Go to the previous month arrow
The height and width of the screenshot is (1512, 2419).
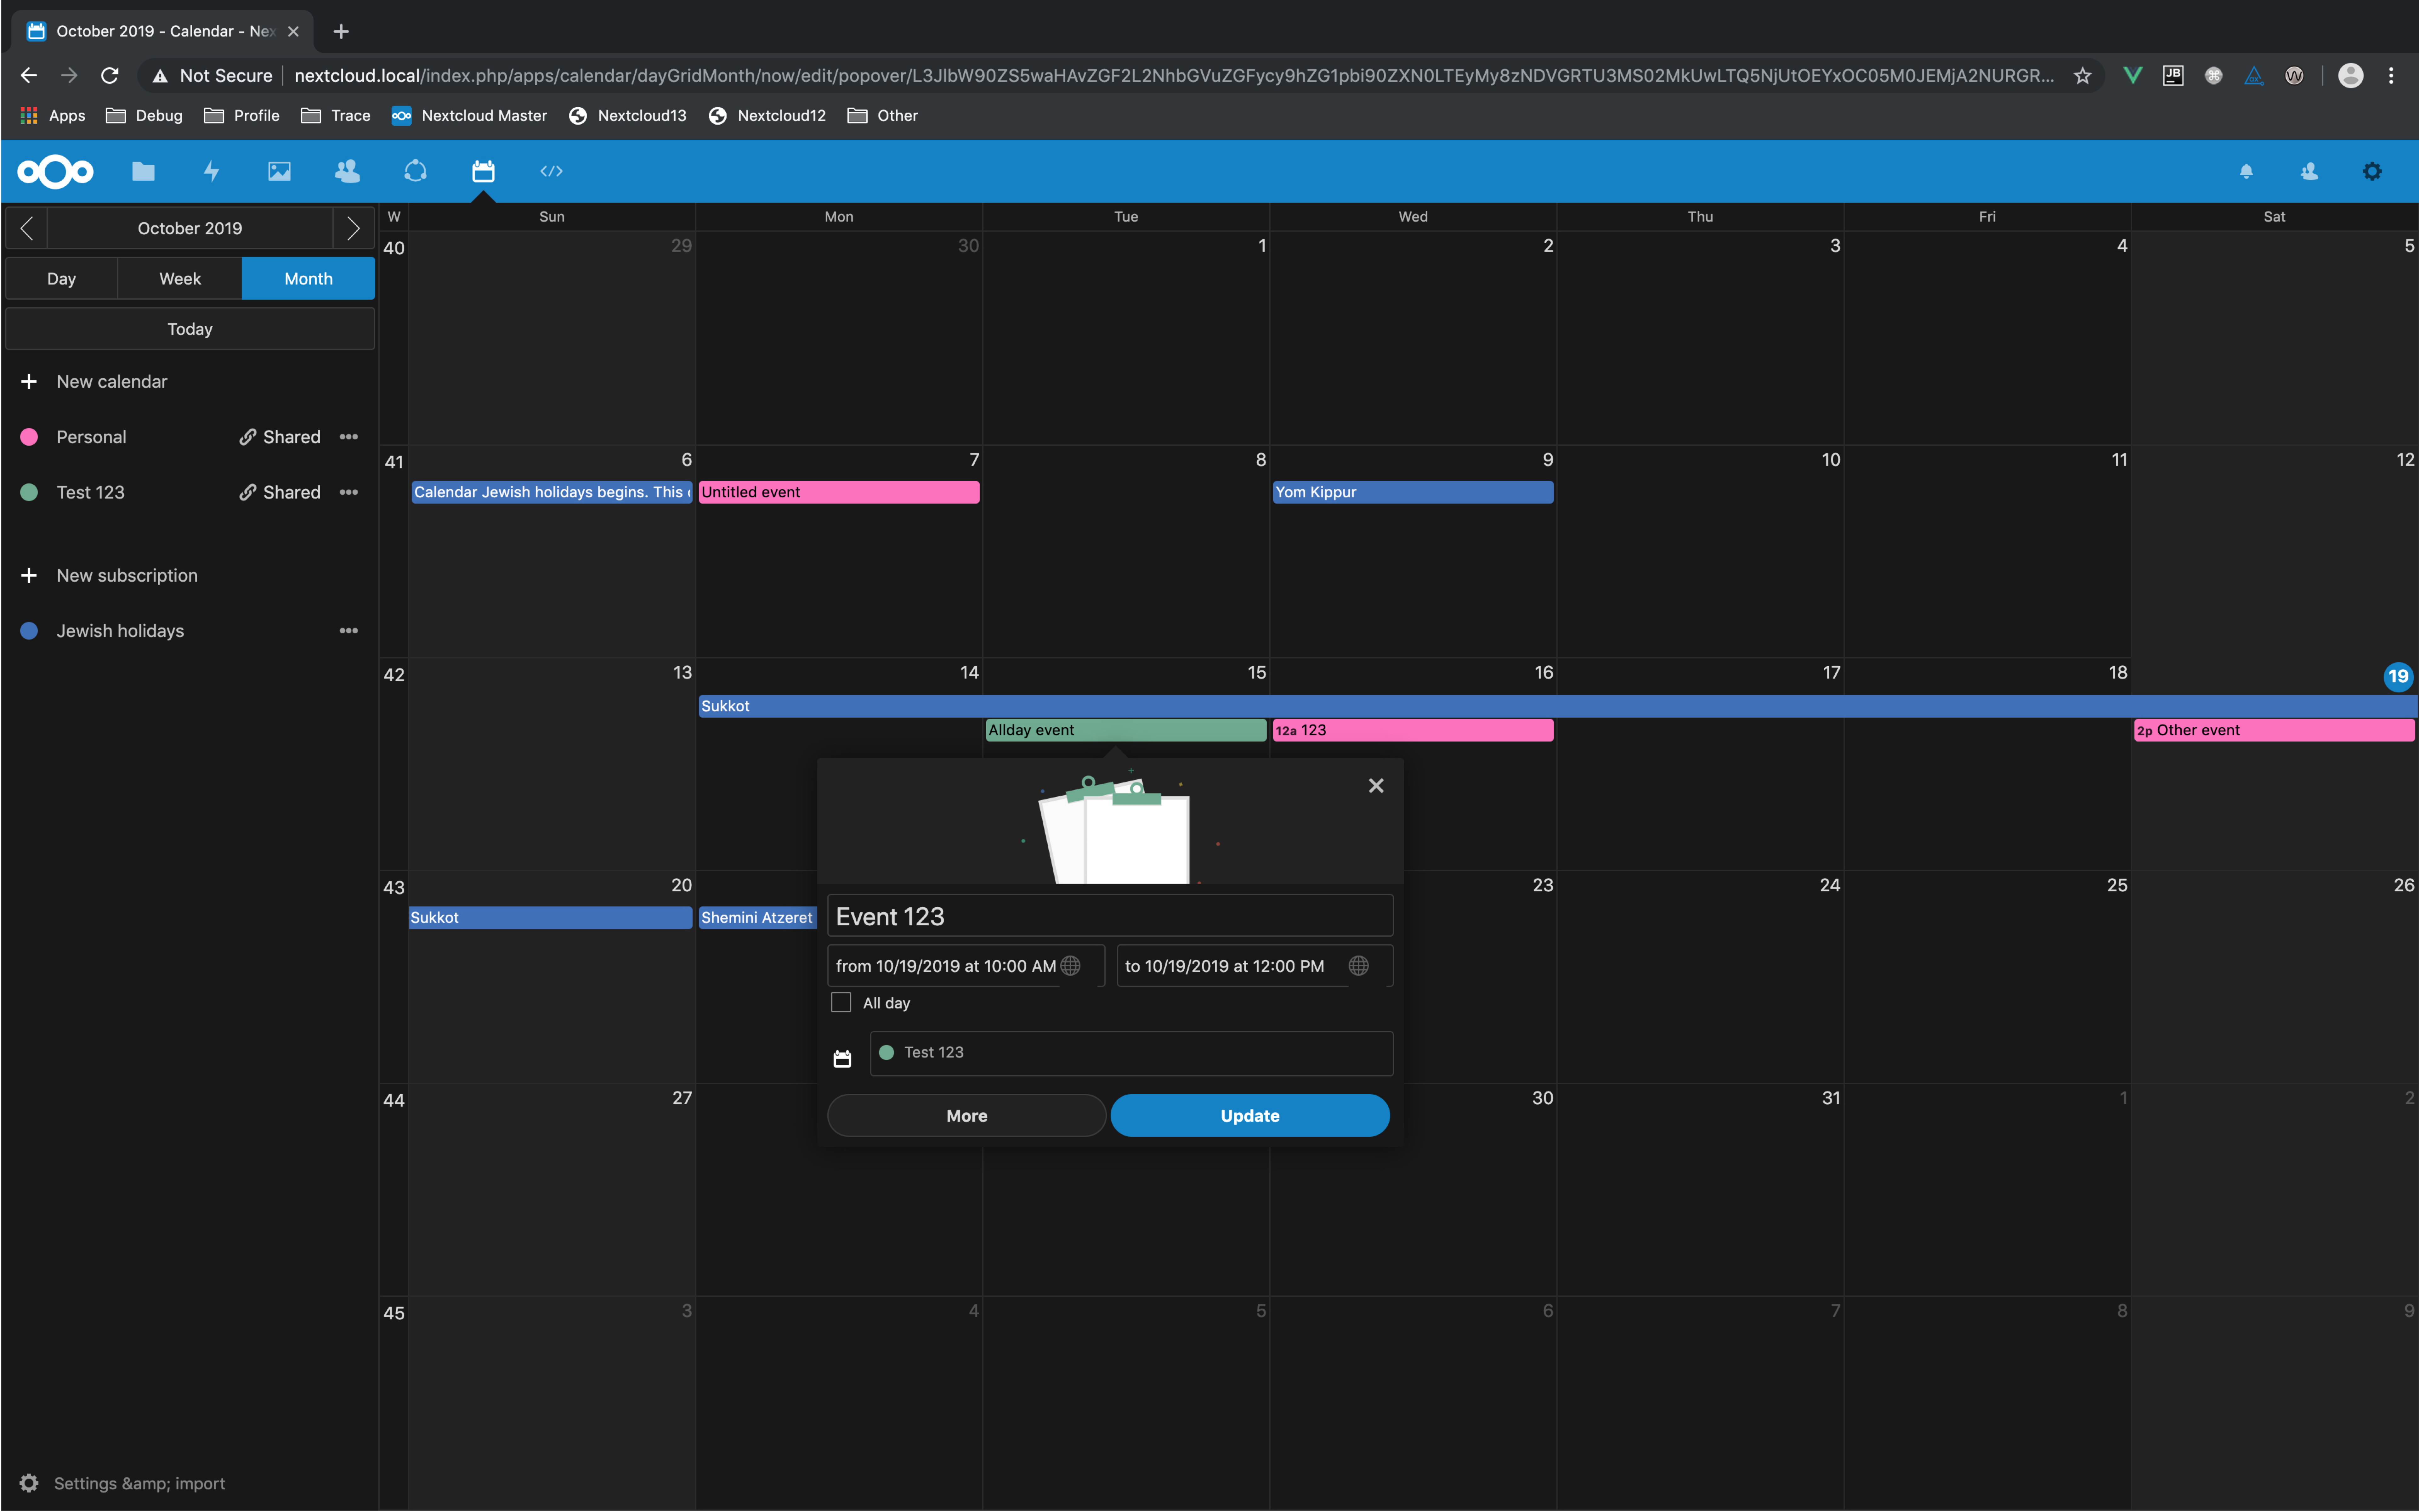27,228
